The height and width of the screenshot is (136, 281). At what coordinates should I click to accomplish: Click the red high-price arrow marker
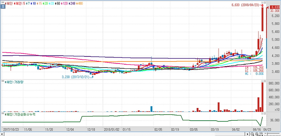(x=262, y=6)
